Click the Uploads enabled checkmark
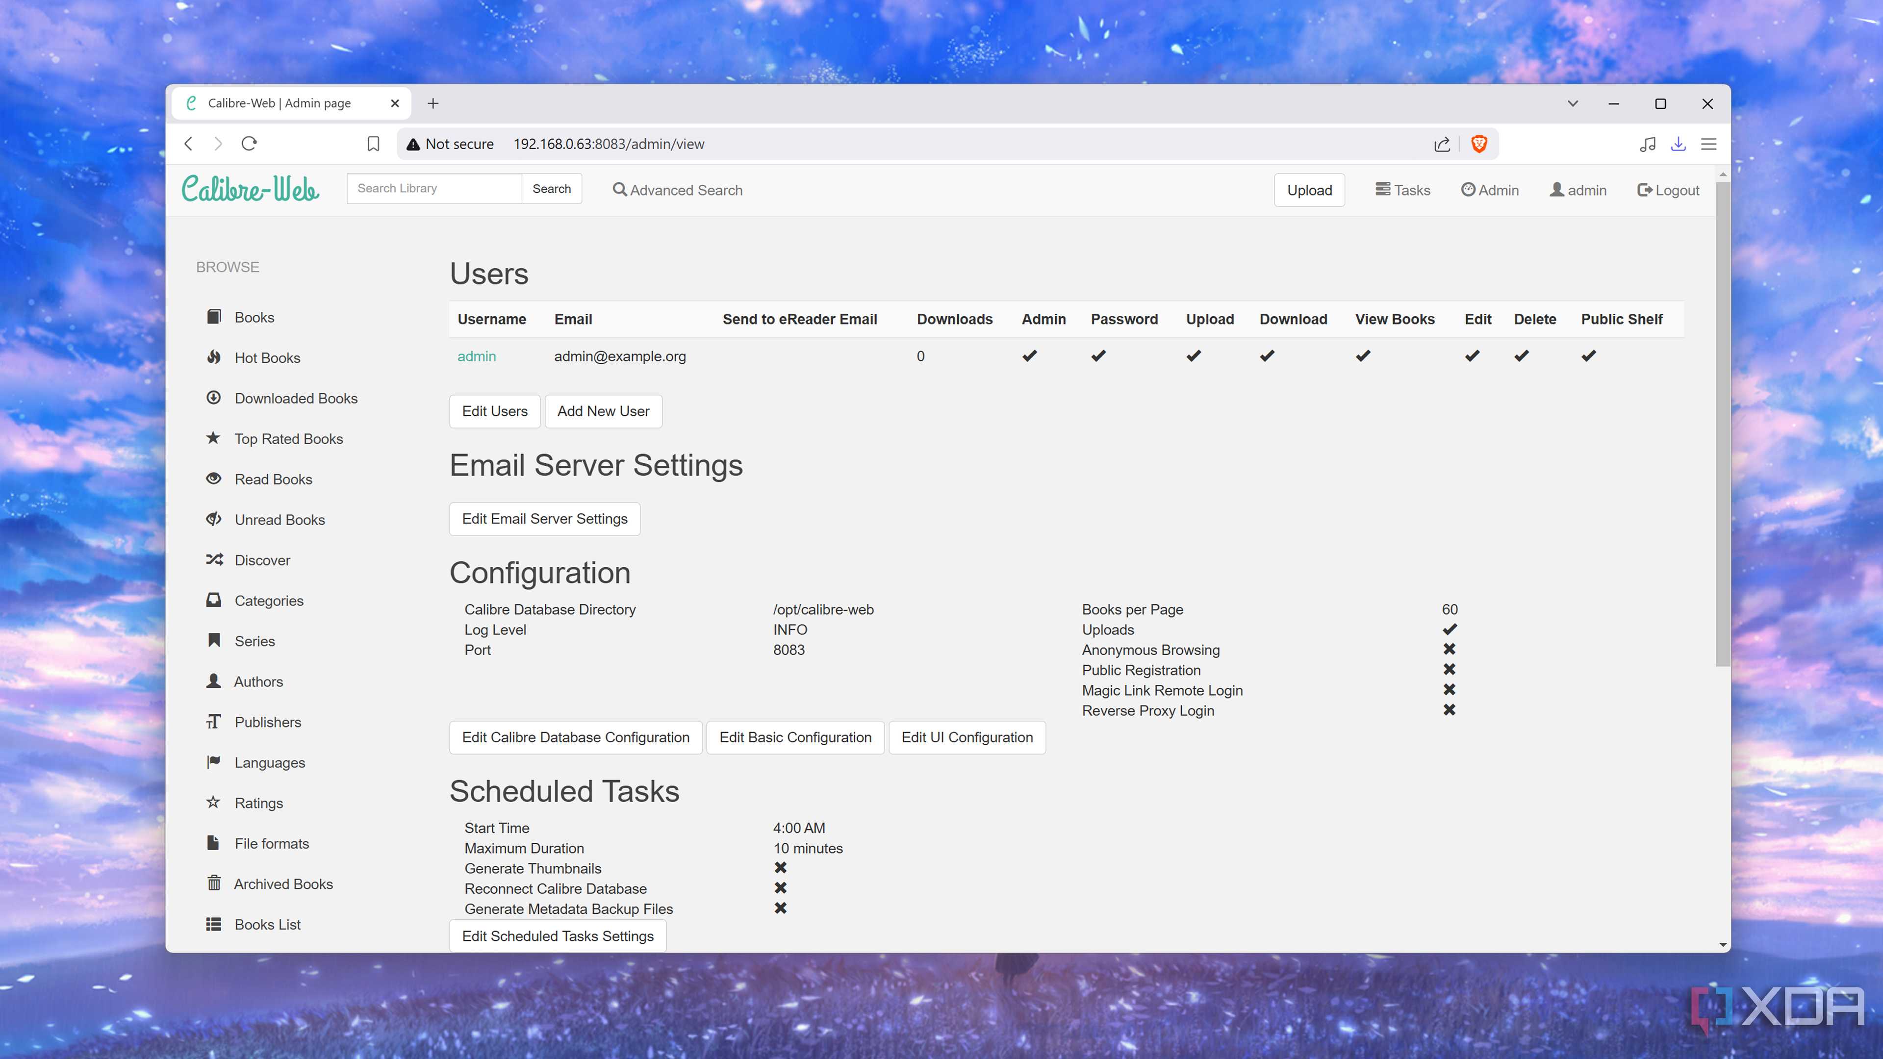Image resolution: width=1883 pixels, height=1059 pixels. tap(1450, 629)
